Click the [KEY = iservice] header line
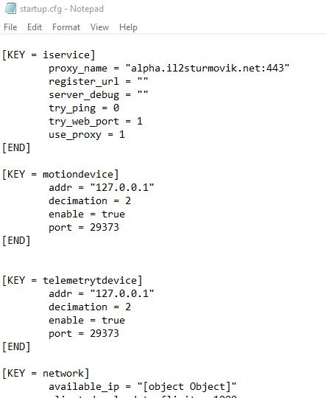This screenshot has height=398, width=326. click(x=49, y=55)
